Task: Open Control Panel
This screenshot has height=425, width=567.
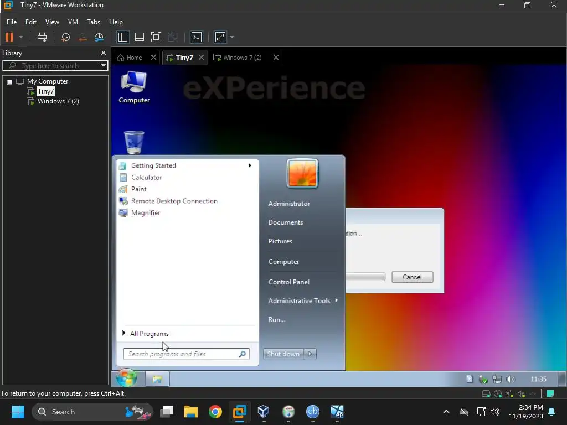Action: [x=288, y=282]
